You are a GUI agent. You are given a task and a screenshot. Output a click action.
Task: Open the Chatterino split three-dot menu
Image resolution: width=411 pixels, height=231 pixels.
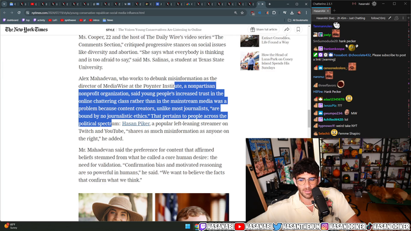click(403, 18)
